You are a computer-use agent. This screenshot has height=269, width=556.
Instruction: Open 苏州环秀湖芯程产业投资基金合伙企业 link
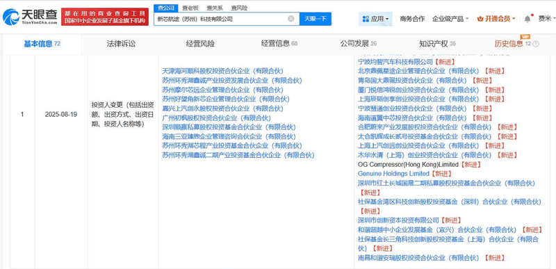tap(232, 146)
